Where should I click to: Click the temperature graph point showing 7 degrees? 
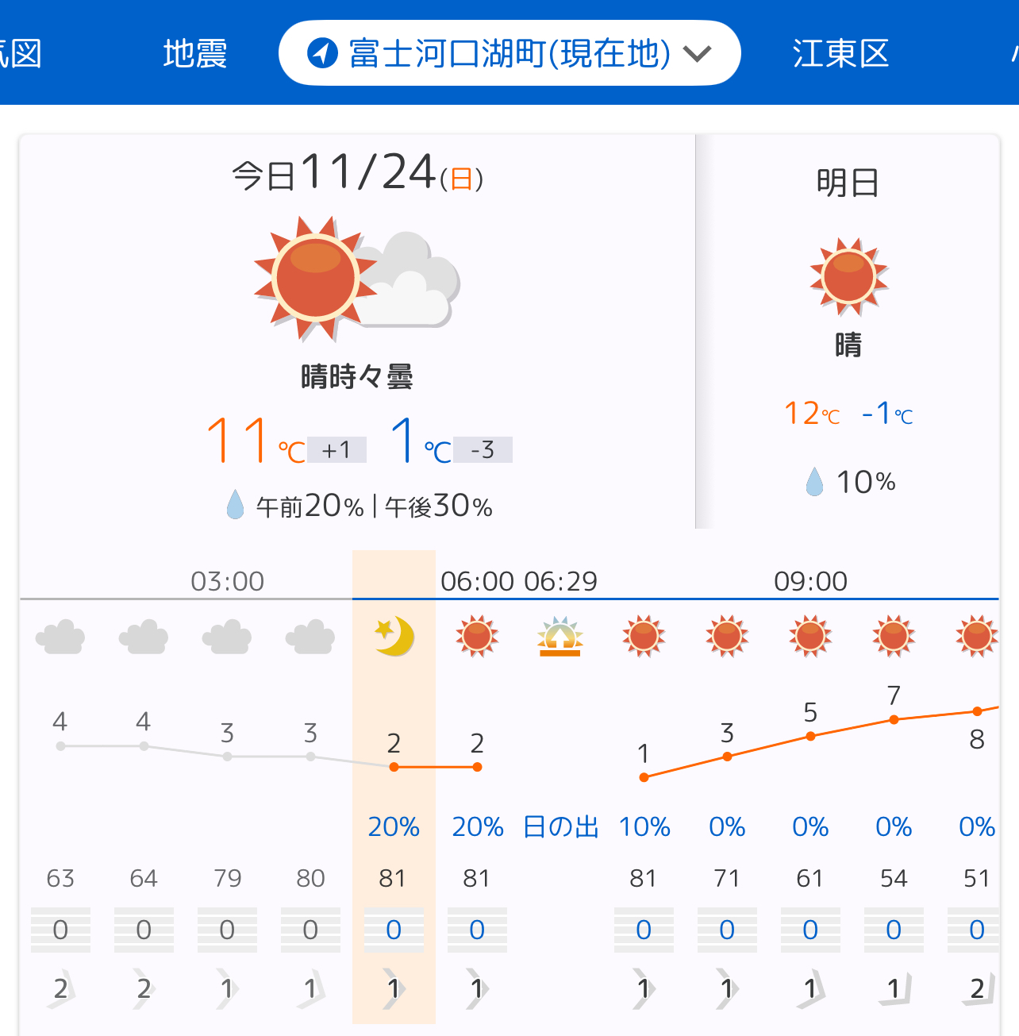[x=894, y=719]
